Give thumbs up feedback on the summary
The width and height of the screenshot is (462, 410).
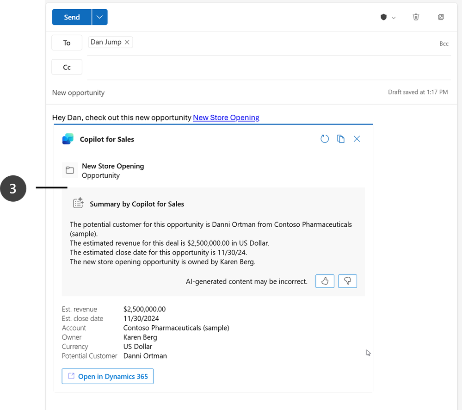pyautogui.click(x=325, y=281)
